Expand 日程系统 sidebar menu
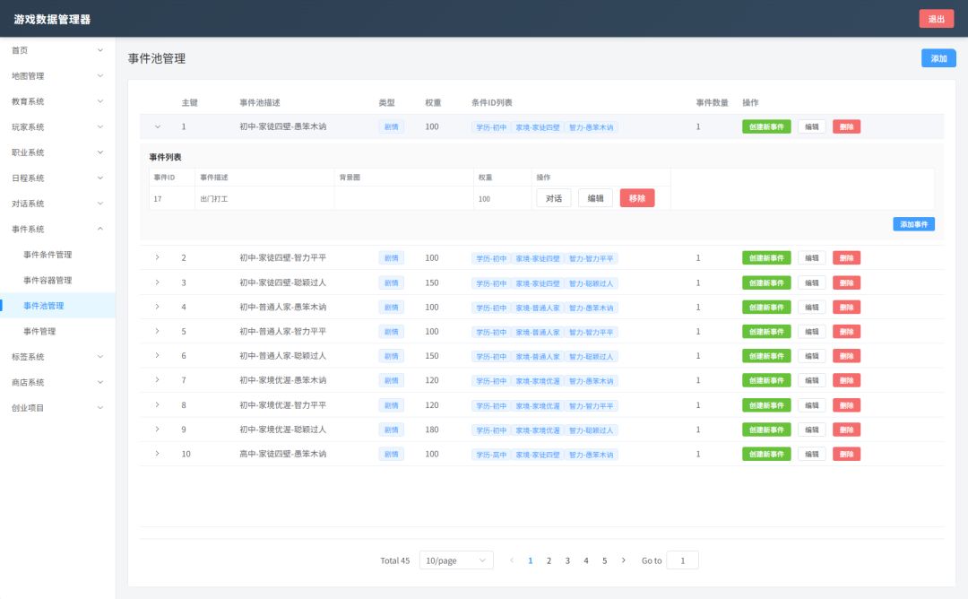Viewport: 968px width, 599px height. [57, 178]
